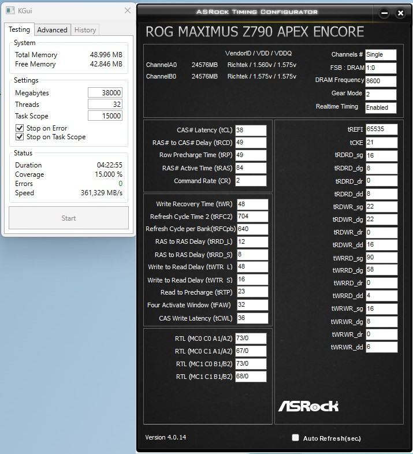This screenshot has width=413, height=454.
Task: Enable the Auto Refresh(sec) checkbox
Action: [295, 437]
